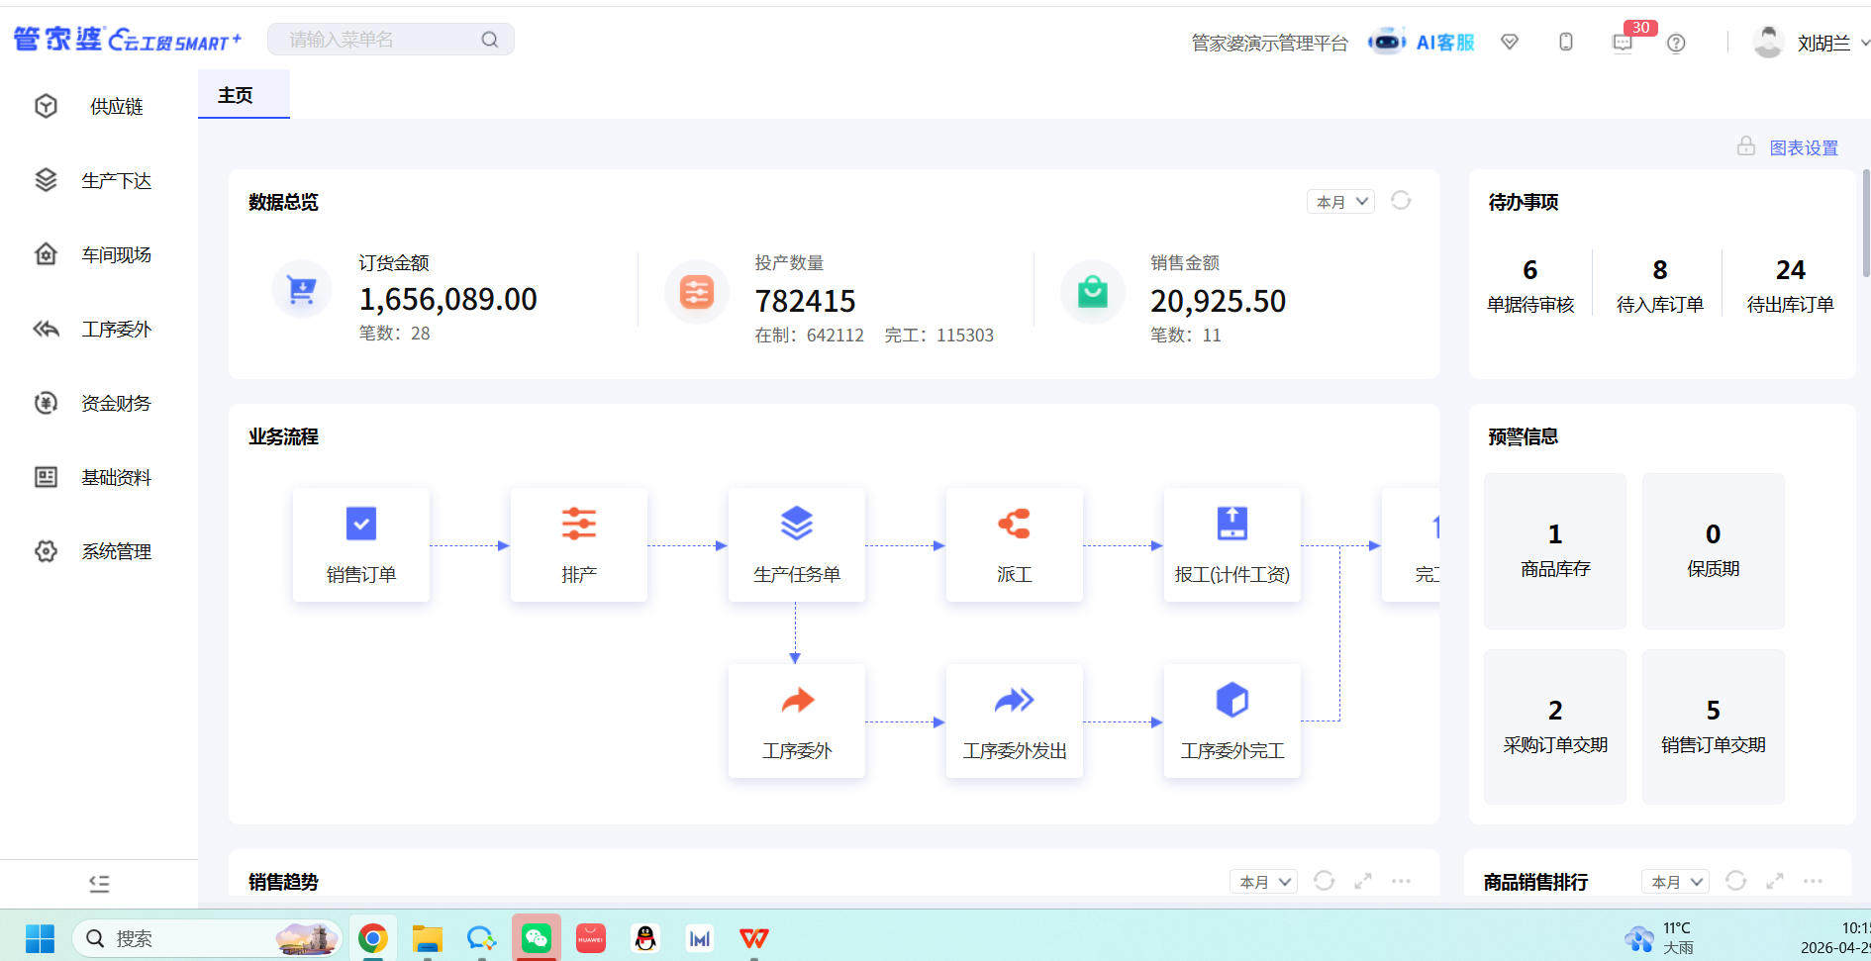Image resolution: width=1871 pixels, height=961 pixels.
Task: Open 销售趋势 more options menu
Action: [x=1402, y=881]
